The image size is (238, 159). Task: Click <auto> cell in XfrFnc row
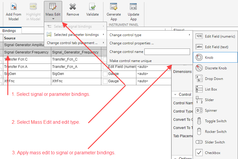pos(153,81)
